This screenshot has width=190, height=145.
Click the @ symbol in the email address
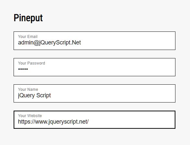tap(36, 43)
